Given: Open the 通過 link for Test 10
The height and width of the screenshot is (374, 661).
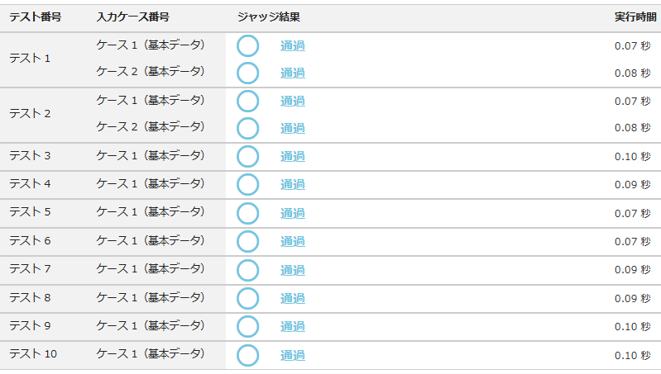Looking at the screenshot, I should pos(293,356).
